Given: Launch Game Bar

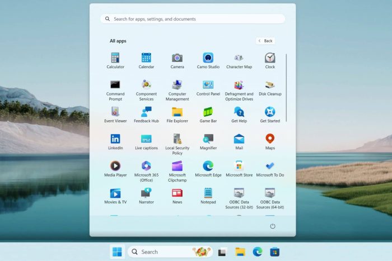Looking at the screenshot, I should point(208,115).
